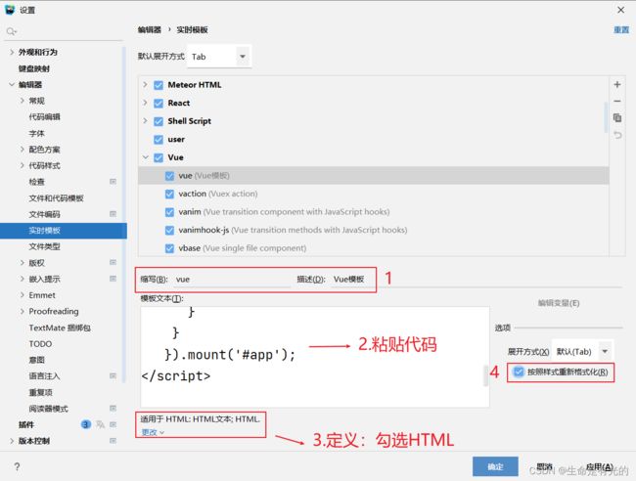Image resolution: width=636 pixels, height=481 pixels.
Task: Expand the 代码样式 sidebar node
Action: click(23, 165)
